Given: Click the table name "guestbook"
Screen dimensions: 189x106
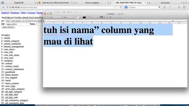Looking at the screenshot, I should click(10, 72).
